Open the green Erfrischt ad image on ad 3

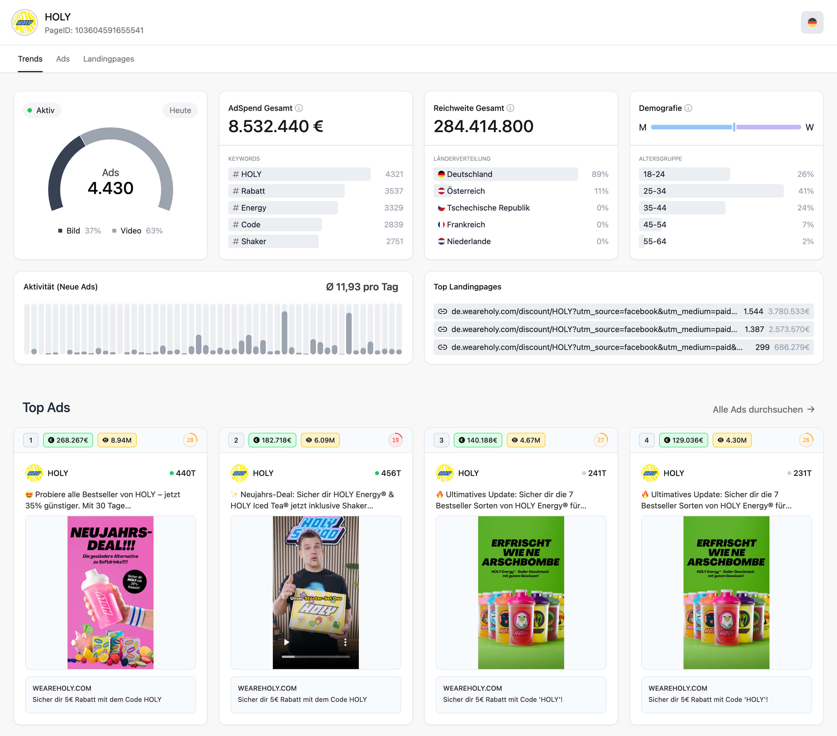tap(521, 592)
